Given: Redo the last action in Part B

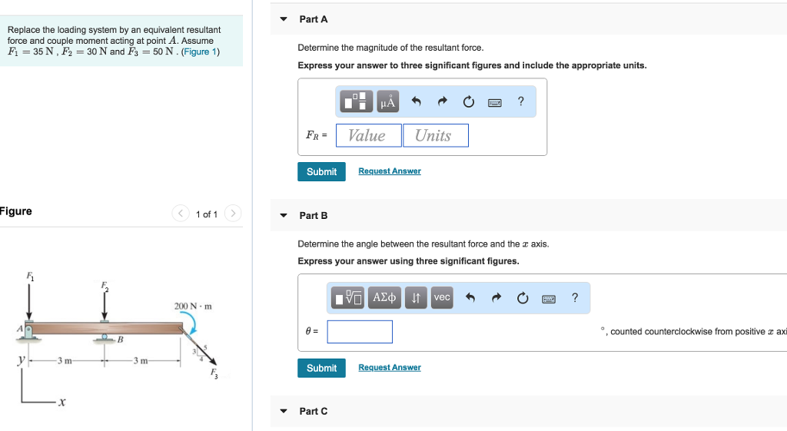Looking at the screenshot, I should [496, 298].
